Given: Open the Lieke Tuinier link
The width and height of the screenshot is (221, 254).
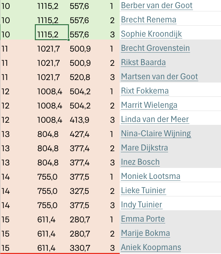Looking at the screenshot, I should (143, 191).
